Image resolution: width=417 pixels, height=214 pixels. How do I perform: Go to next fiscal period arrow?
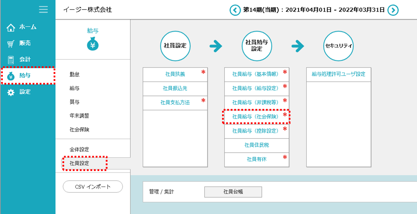393,10
